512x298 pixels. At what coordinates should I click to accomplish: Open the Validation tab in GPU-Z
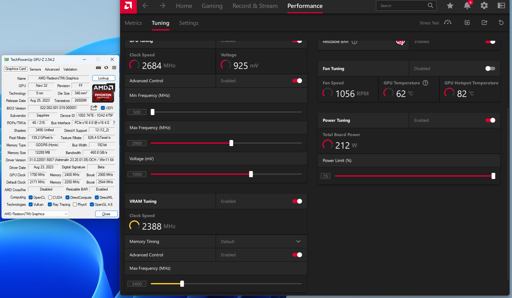pyautogui.click(x=70, y=69)
